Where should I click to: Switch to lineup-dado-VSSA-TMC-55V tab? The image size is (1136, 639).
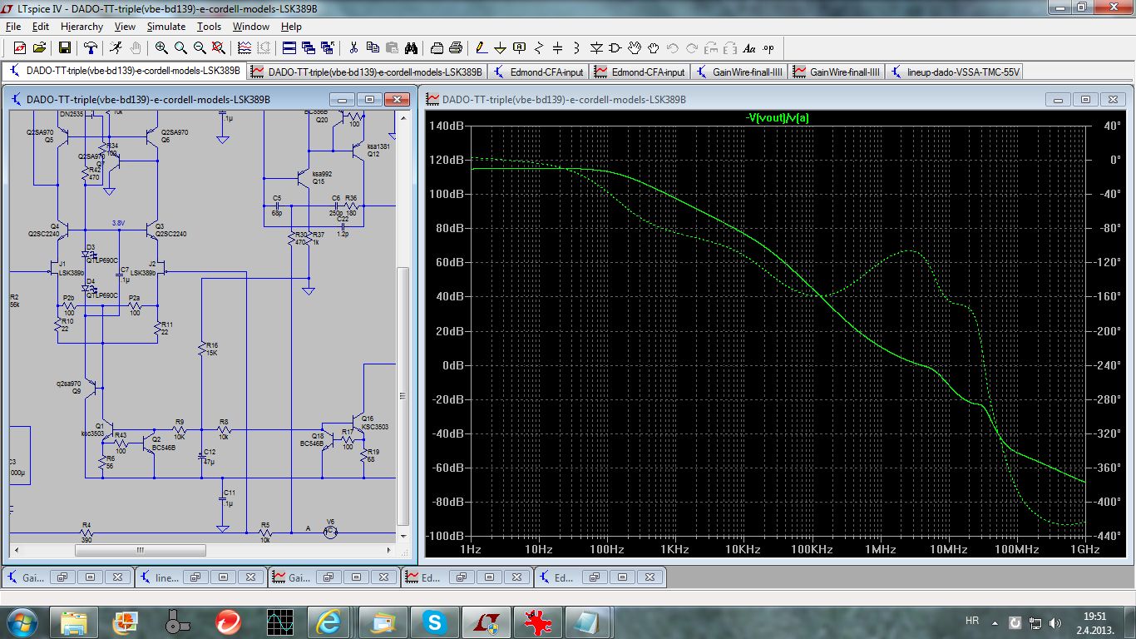point(955,72)
